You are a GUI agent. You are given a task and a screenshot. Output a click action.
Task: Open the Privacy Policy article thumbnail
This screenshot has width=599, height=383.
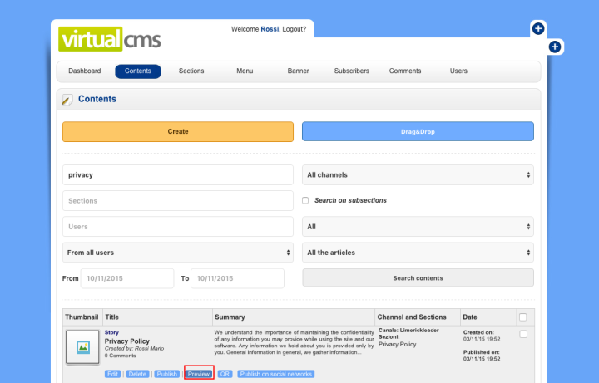coord(82,348)
